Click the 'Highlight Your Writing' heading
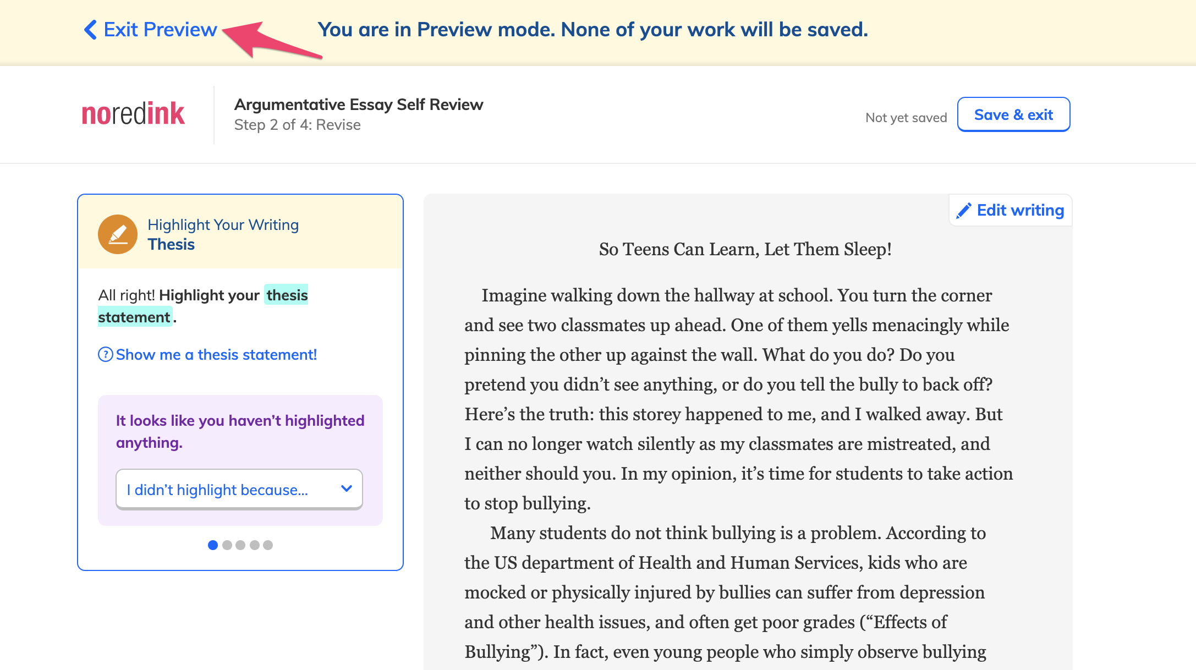The height and width of the screenshot is (670, 1196). [x=223, y=224]
